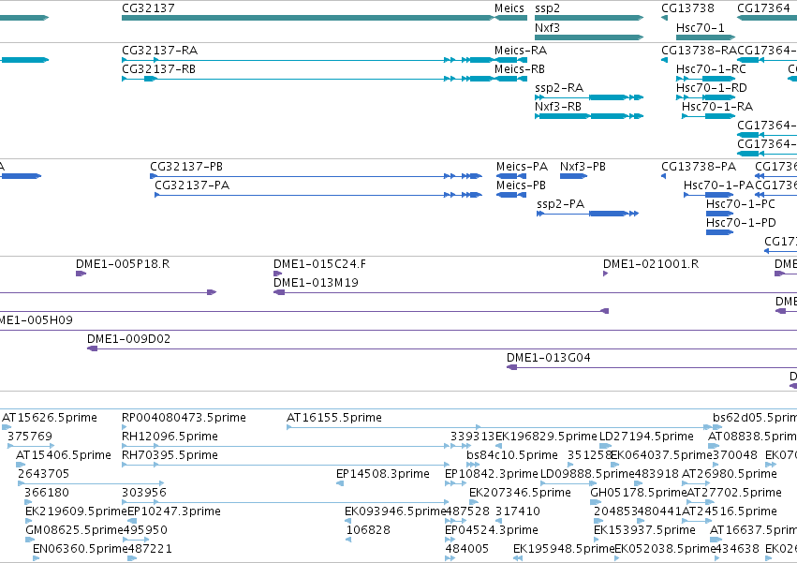The height and width of the screenshot is (563, 797).
Task: Click EST EP10247.3prime
Action: 132,521
